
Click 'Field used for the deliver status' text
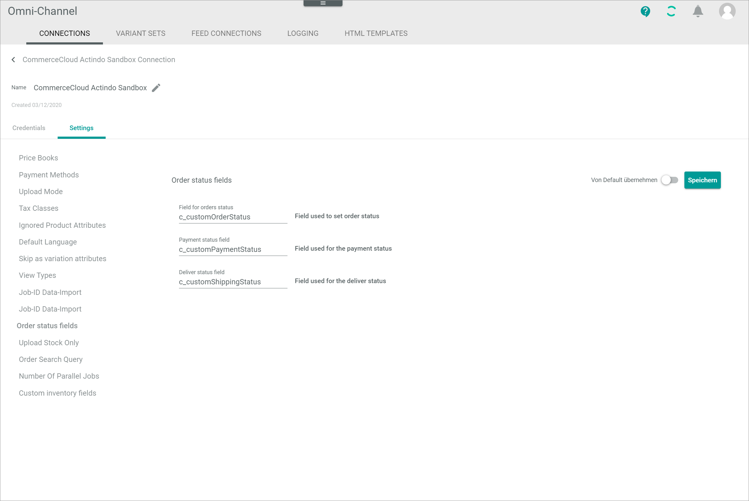[x=340, y=281]
